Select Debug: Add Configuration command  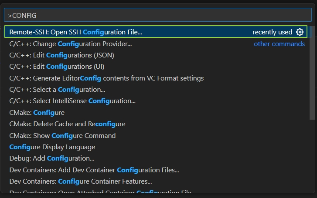coord(156,158)
